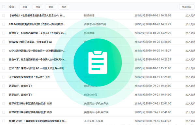Screen dimensions: 195x125
Task: Click 新浪微博 source in 【被难住! row
Action: click(89, 16)
